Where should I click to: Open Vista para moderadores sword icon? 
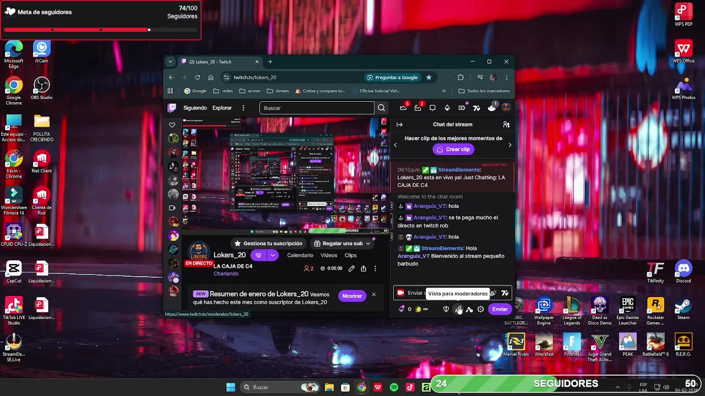(x=458, y=309)
